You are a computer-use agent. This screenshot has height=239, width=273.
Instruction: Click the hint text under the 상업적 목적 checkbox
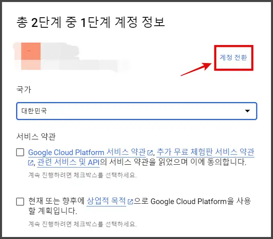point(82,224)
